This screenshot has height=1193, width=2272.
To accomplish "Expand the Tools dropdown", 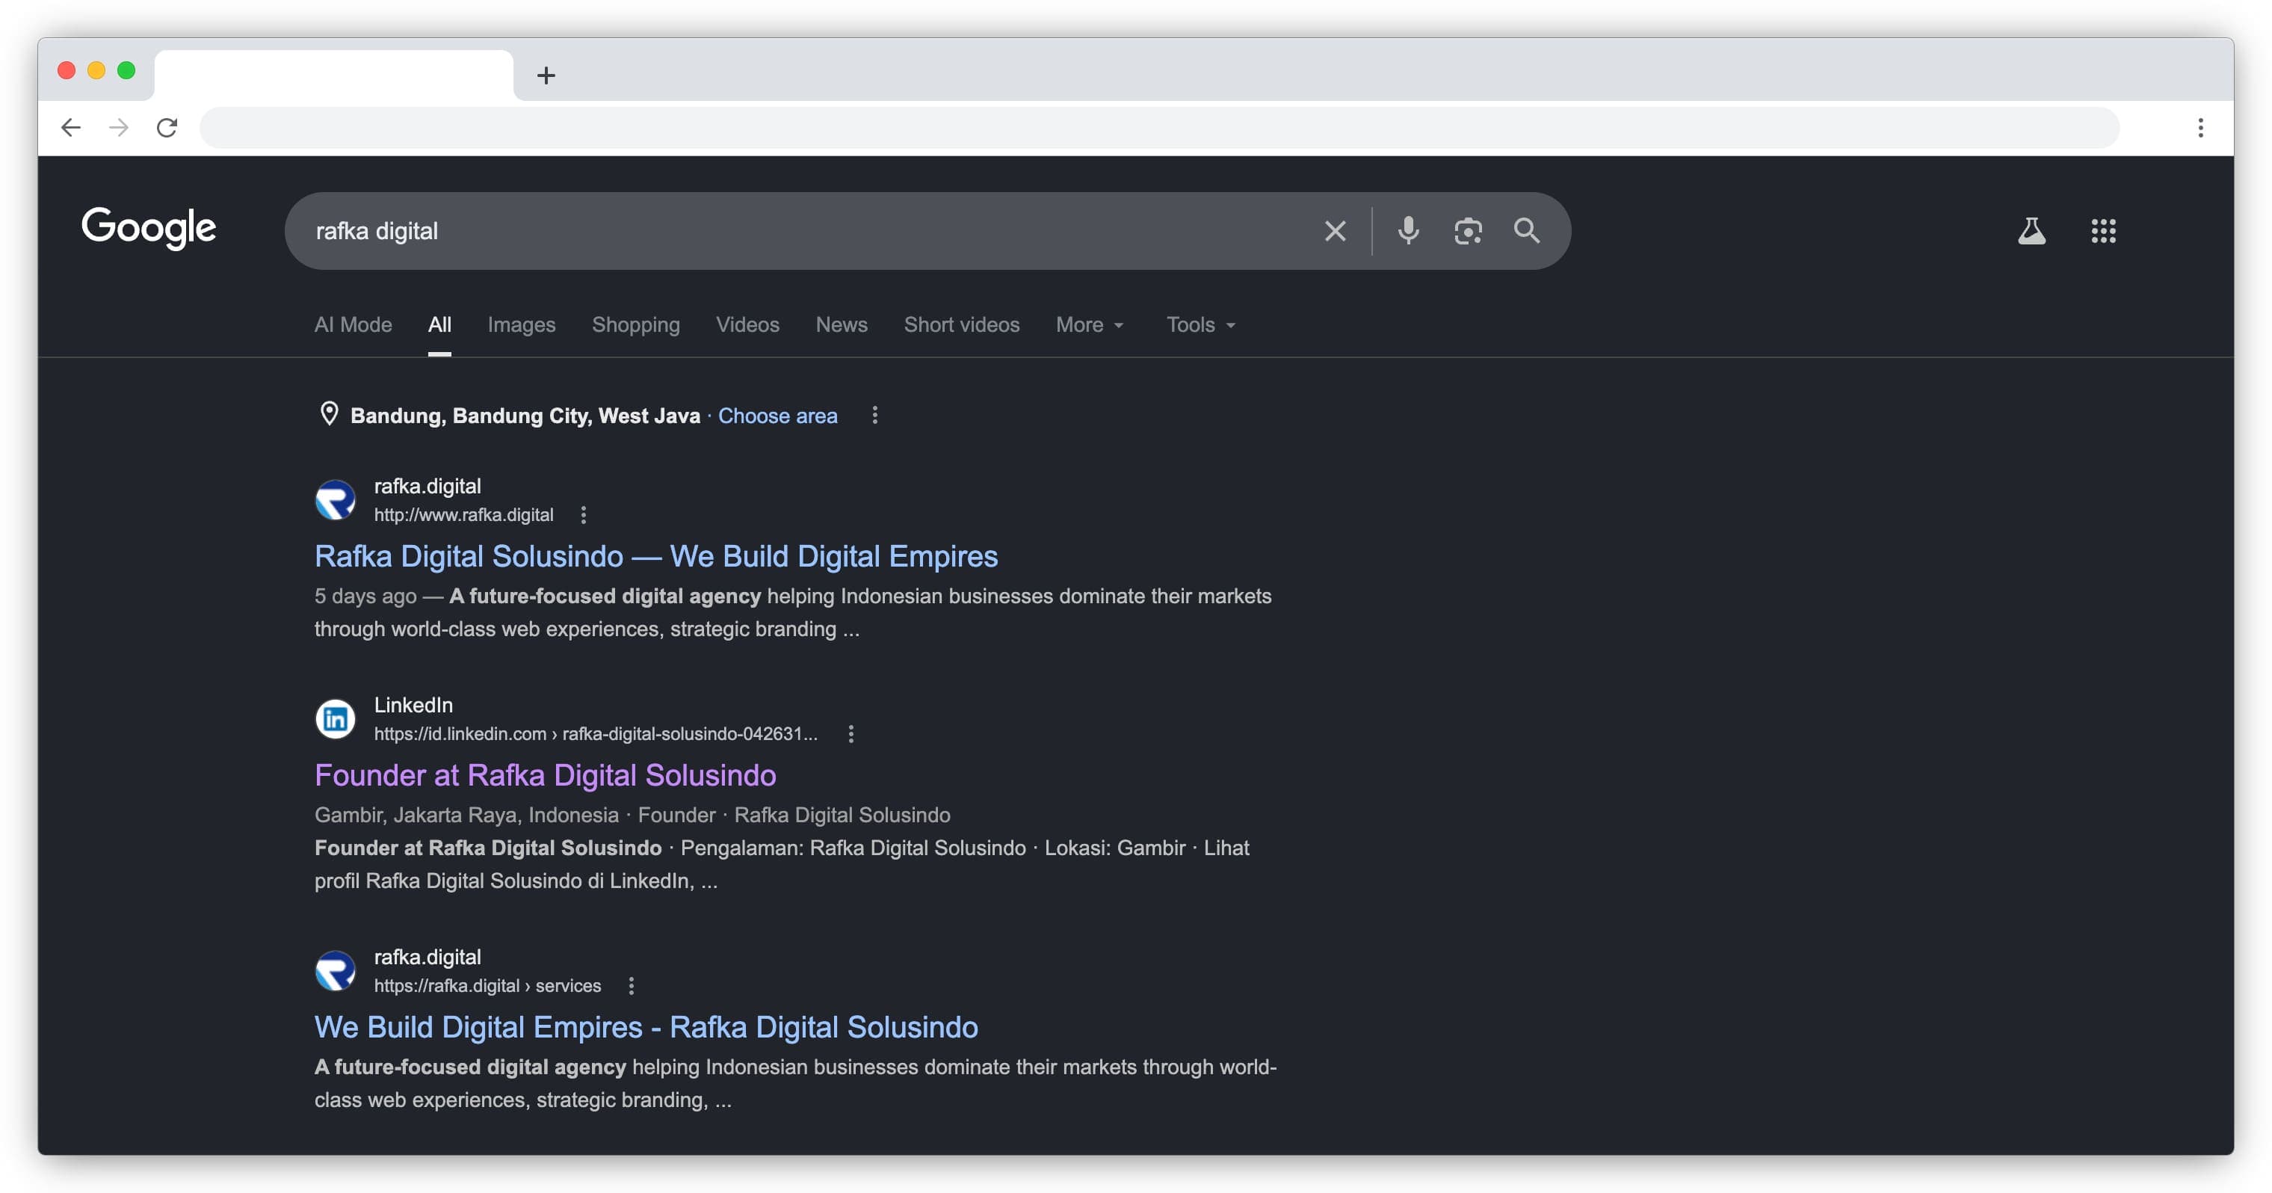I will 1201,324.
